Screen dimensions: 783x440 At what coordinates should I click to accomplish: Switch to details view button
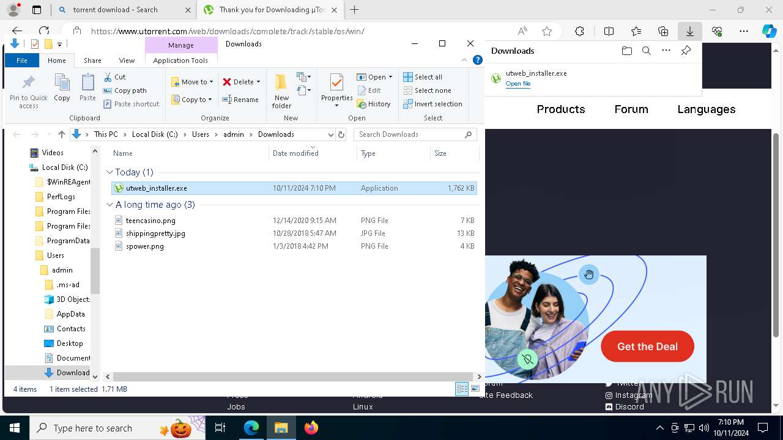[x=462, y=389]
